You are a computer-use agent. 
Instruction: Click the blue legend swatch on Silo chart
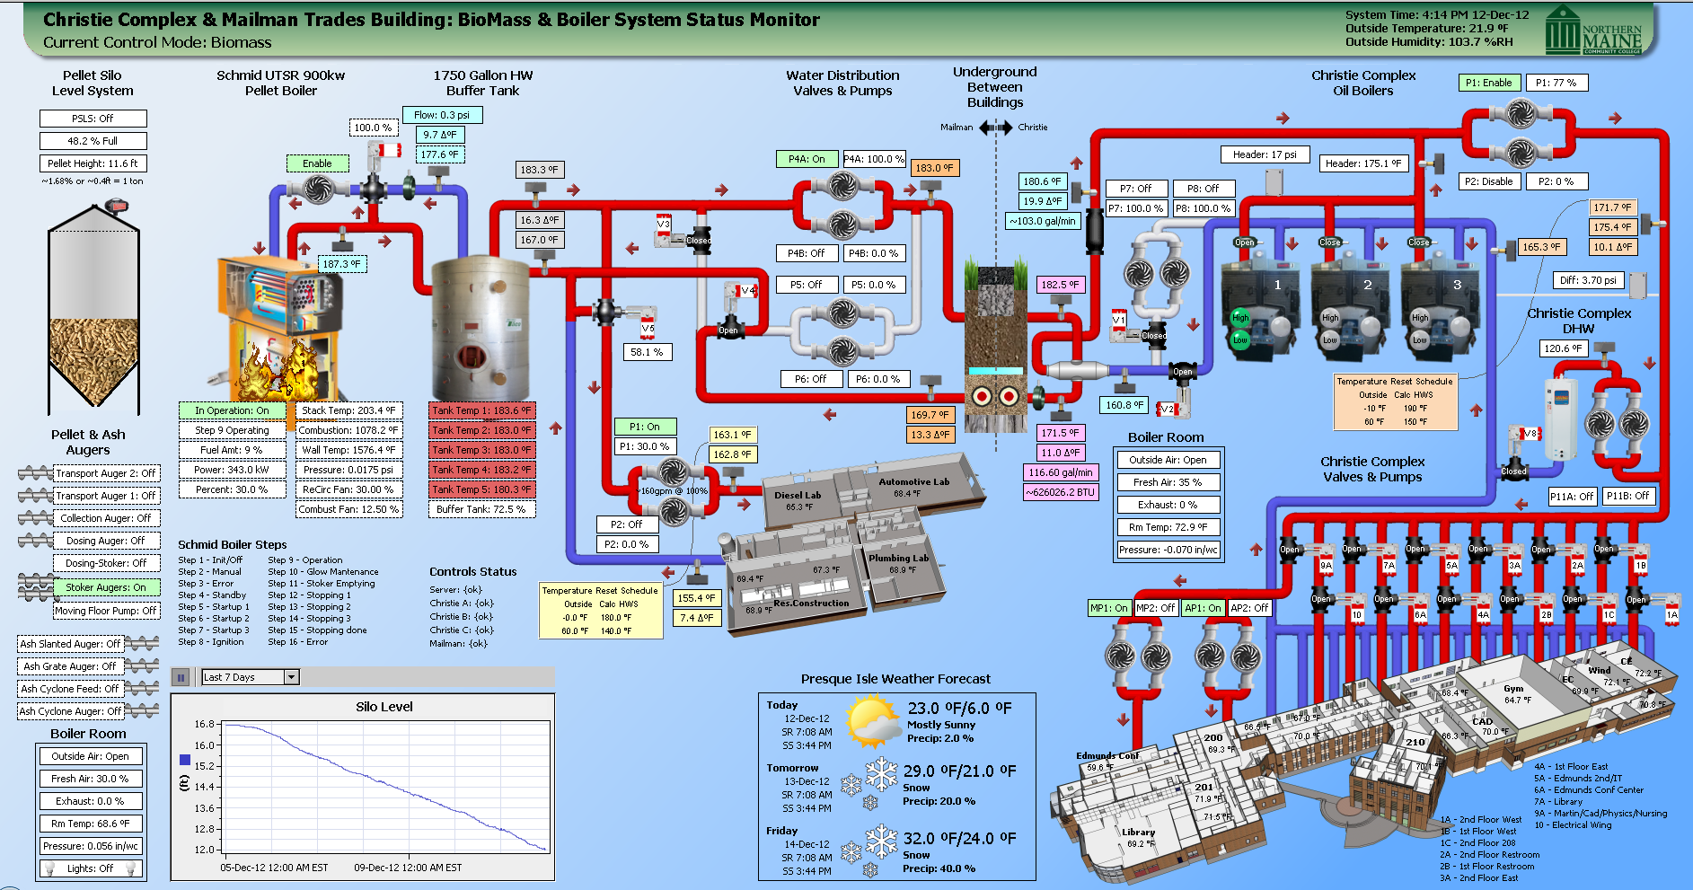(185, 760)
